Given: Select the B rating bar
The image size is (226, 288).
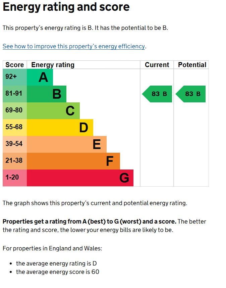Looking at the screenshot, I should click(47, 94).
